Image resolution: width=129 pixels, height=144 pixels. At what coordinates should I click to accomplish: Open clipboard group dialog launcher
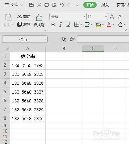45,30
